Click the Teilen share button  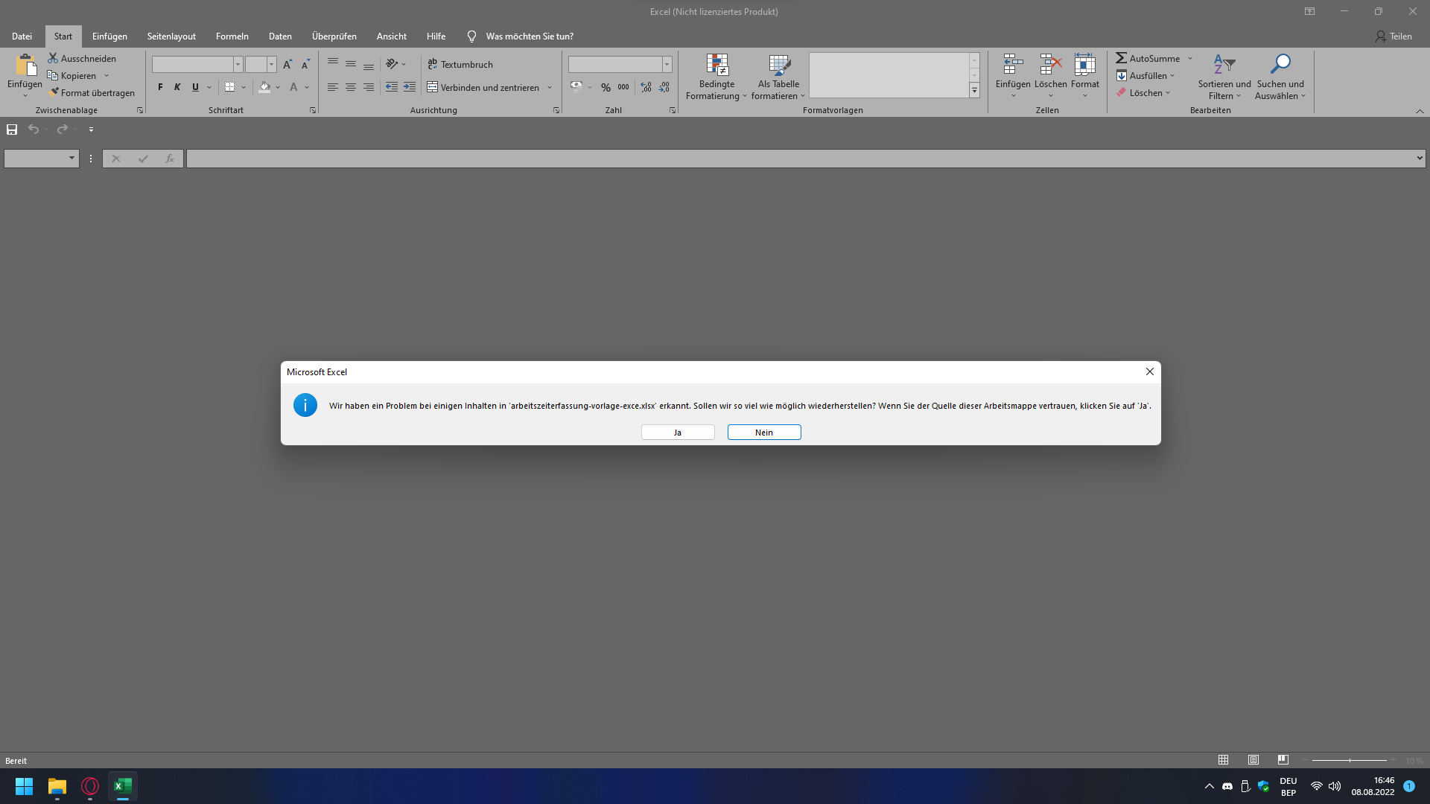point(1394,36)
